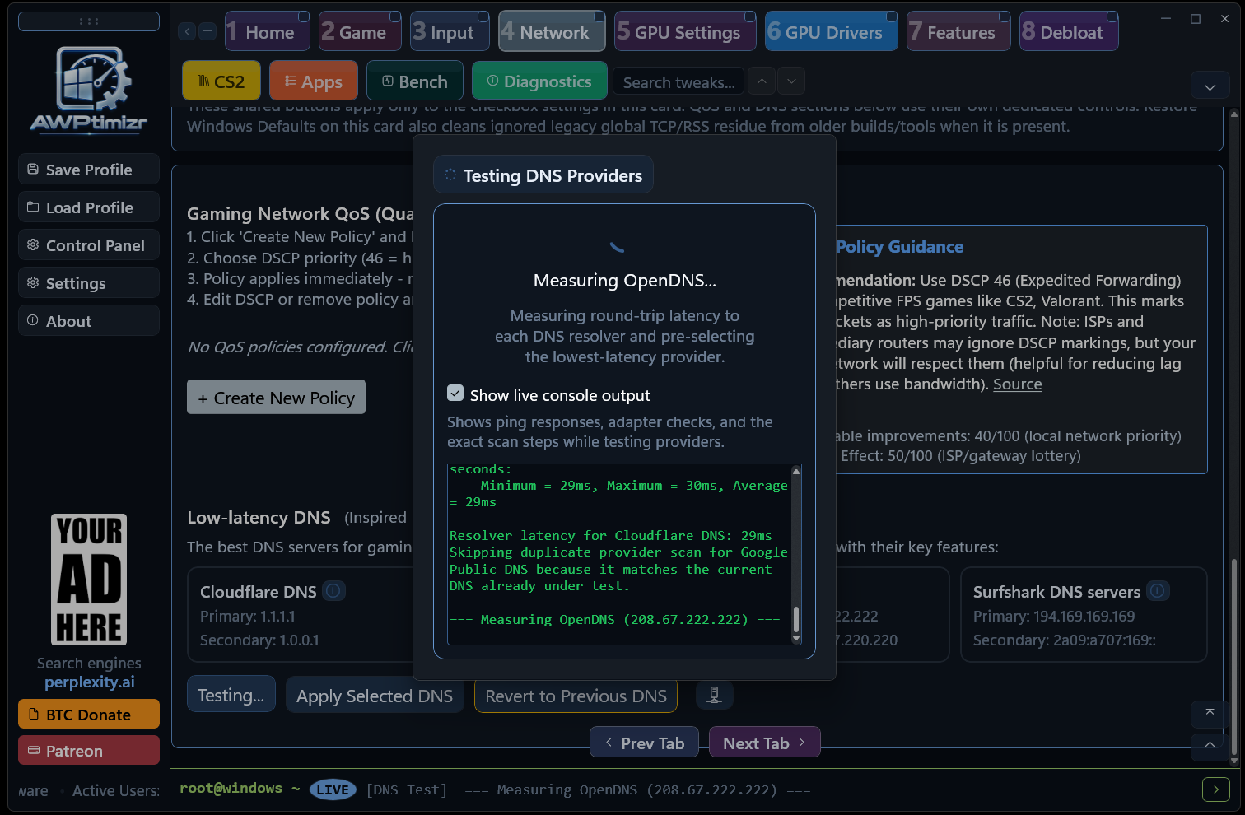The width and height of the screenshot is (1245, 815).
Task: Select the Surfshark DNS servers card
Action: coord(1084,614)
